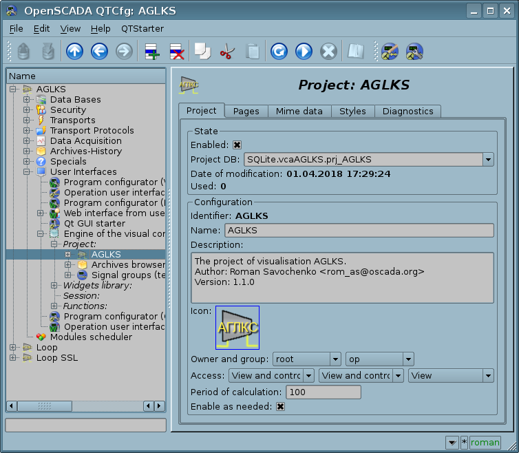Viewport: 519px width, 453px height.
Task: Click the roman user button in status bar
Action: click(x=485, y=443)
